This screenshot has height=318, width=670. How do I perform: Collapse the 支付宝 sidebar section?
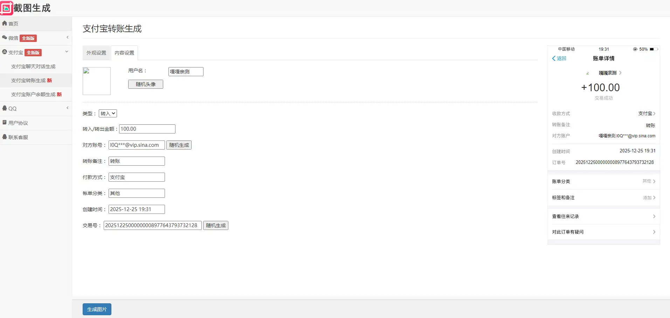67,52
